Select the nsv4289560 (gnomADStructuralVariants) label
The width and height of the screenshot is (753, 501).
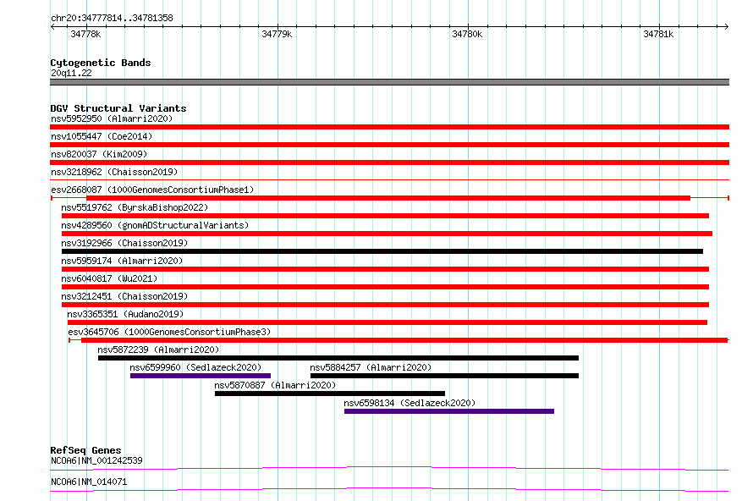point(155,225)
